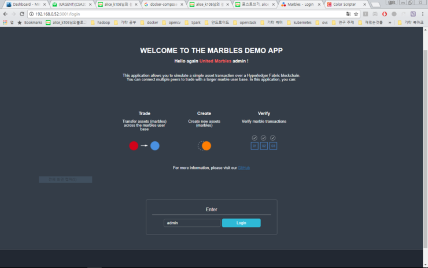428x268 pixels.
Task: Open the Chrome three-dot menu
Action: pos(423,14)
